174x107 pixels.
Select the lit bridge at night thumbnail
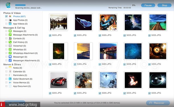coord(108,51)
